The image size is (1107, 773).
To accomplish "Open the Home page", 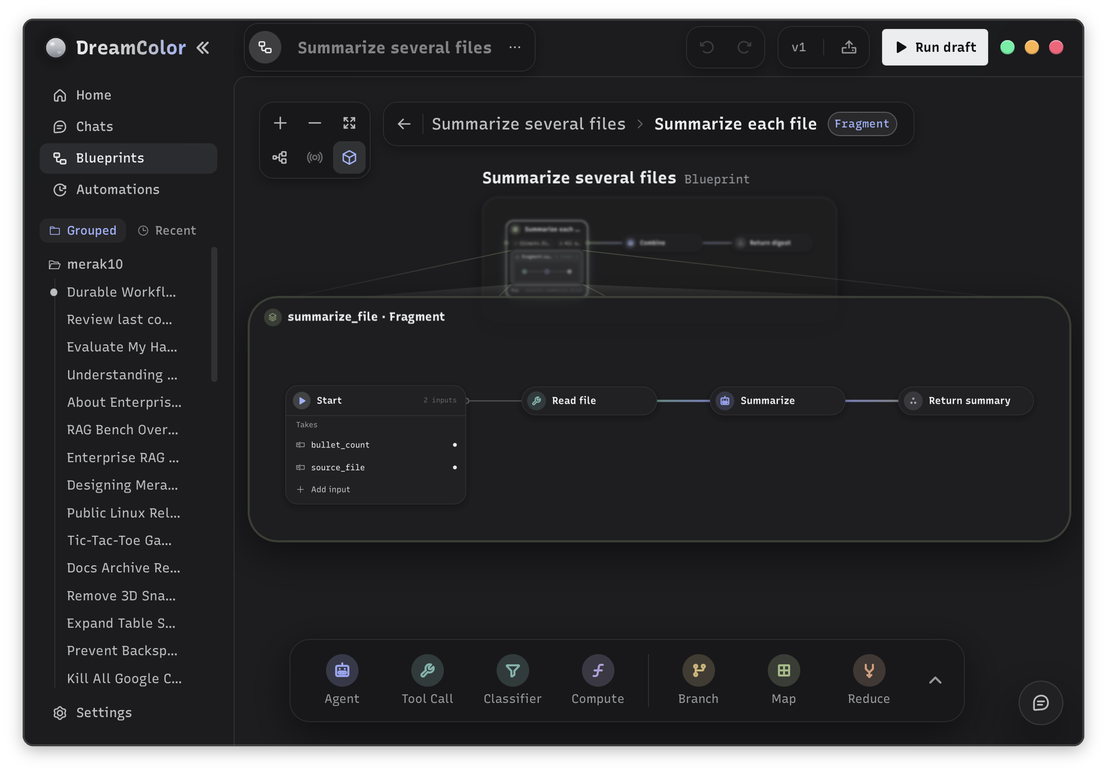I will click(x=128, y=95).
